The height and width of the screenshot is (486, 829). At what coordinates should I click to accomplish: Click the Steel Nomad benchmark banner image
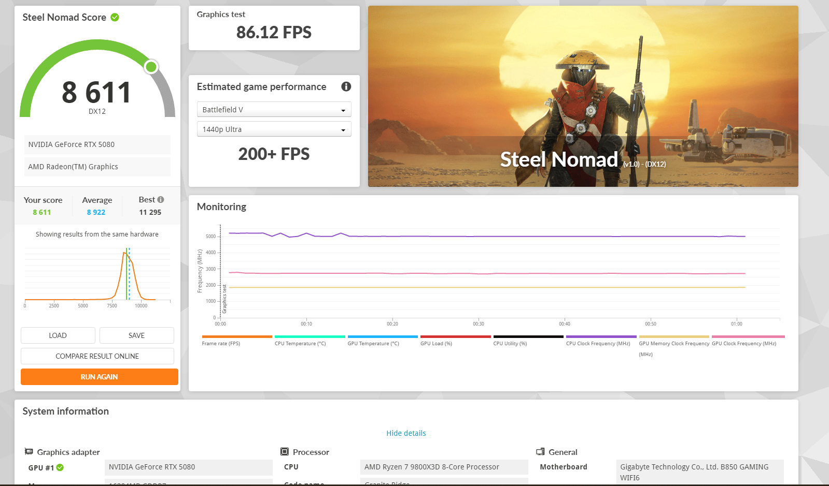tap(583, 96)
